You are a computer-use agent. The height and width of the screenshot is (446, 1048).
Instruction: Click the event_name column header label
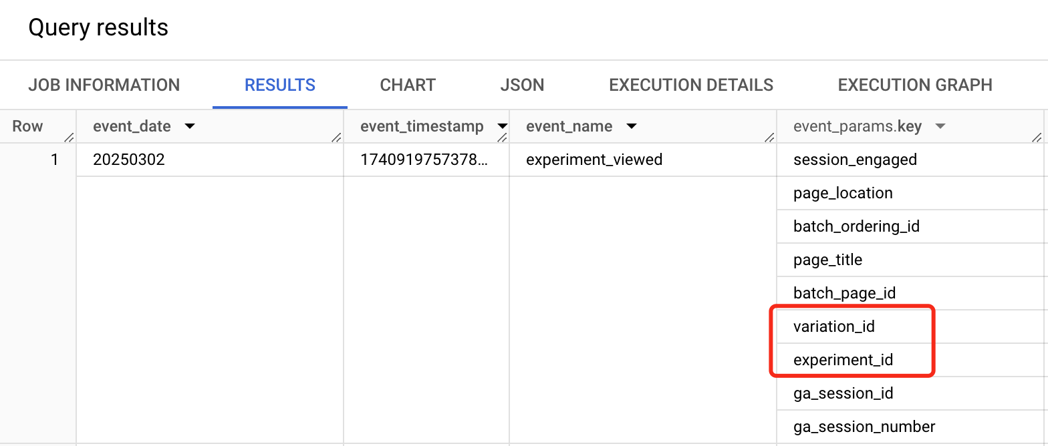pyautogui.click(x=569, y=127)
